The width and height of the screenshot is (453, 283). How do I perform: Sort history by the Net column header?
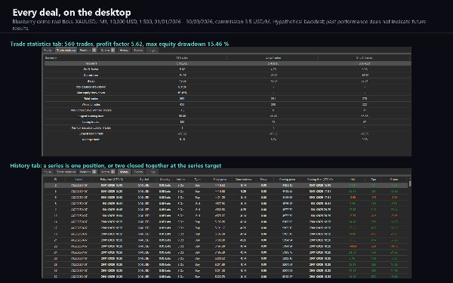coord(352,180)
